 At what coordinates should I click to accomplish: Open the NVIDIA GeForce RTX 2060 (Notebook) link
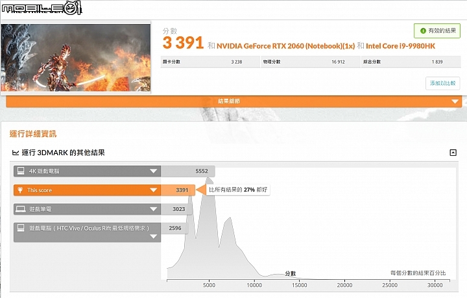point(285,46)
